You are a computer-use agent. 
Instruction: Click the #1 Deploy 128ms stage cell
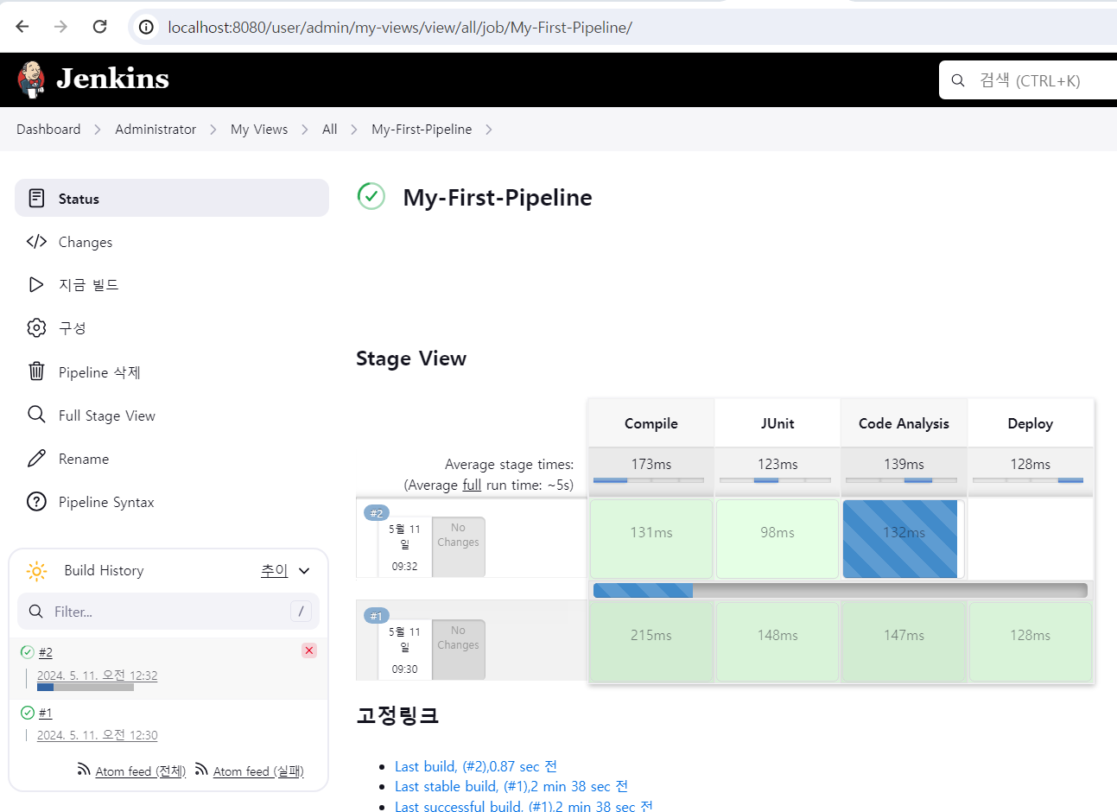point(1031,642)
